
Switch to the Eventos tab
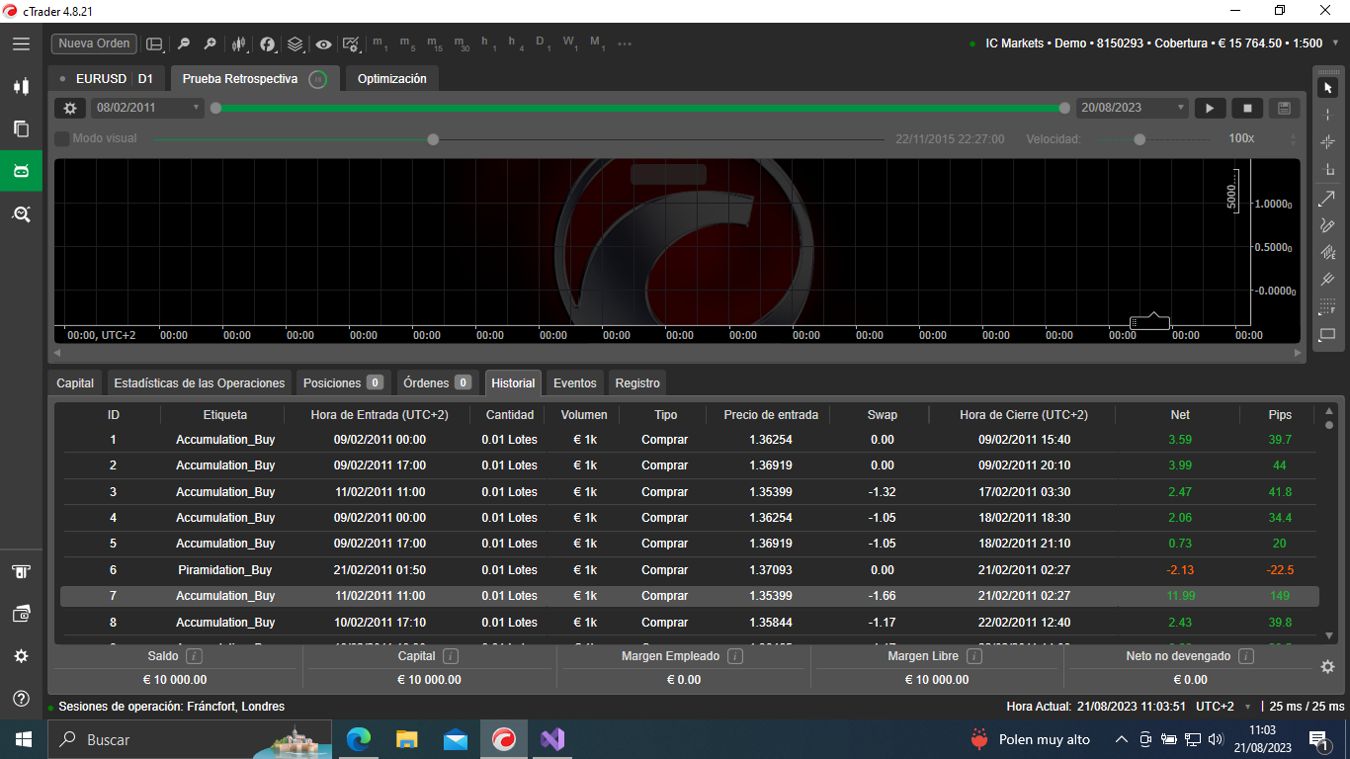pyautogui.click(x=575, y=383)
